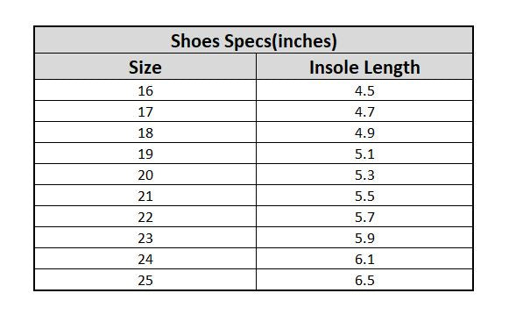Click the 4.9 insole length cell
Screen dimensions: 530x336
click(364, 132)
